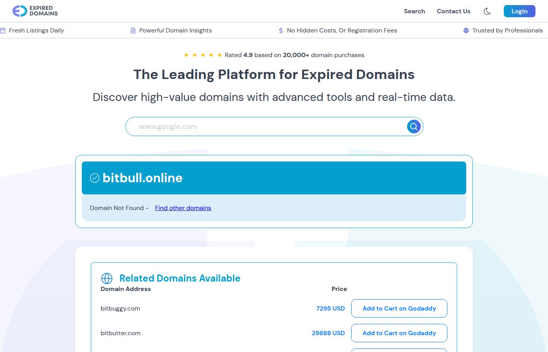Screen dimensions: 548x352
Task: Click the bitbull.online heading
Action: pos(142,178)
